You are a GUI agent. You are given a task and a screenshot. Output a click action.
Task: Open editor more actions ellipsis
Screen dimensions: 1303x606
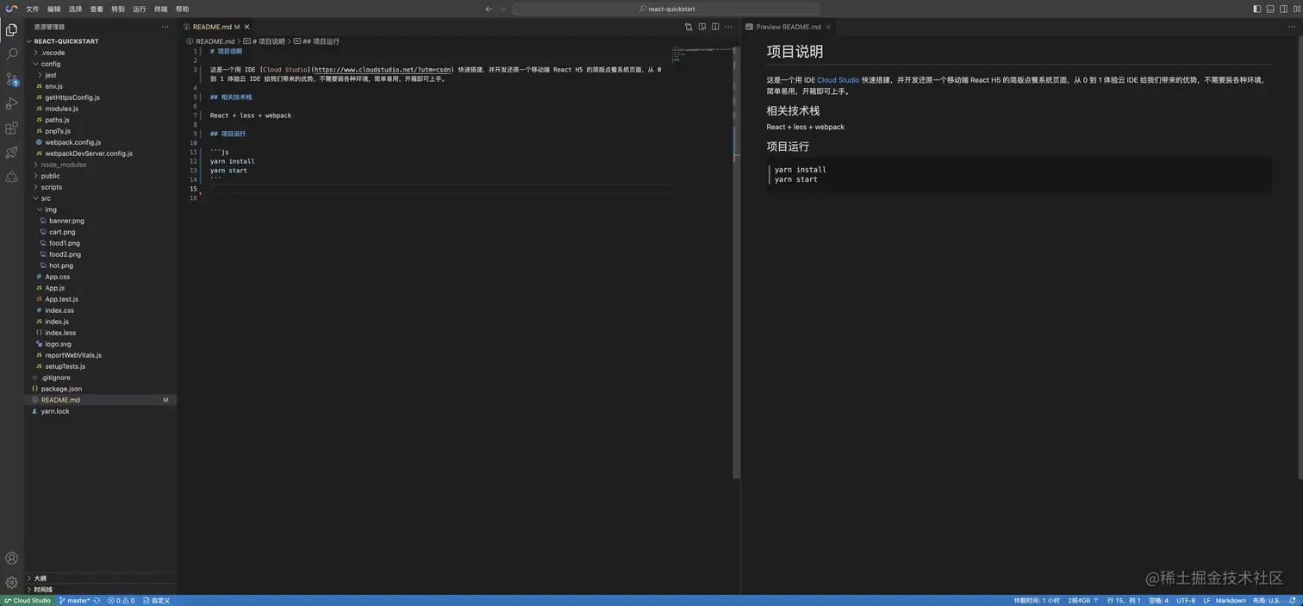pyautogui.click(x=728, y=27)
